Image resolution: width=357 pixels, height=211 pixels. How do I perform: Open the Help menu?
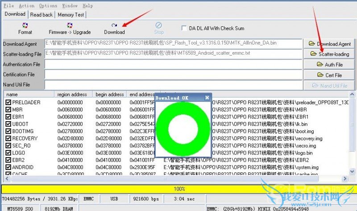(87, 6)
